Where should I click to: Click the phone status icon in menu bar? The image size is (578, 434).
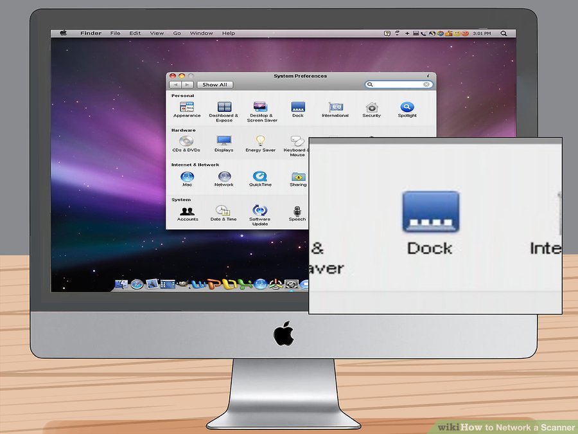[x=423, y=33]
